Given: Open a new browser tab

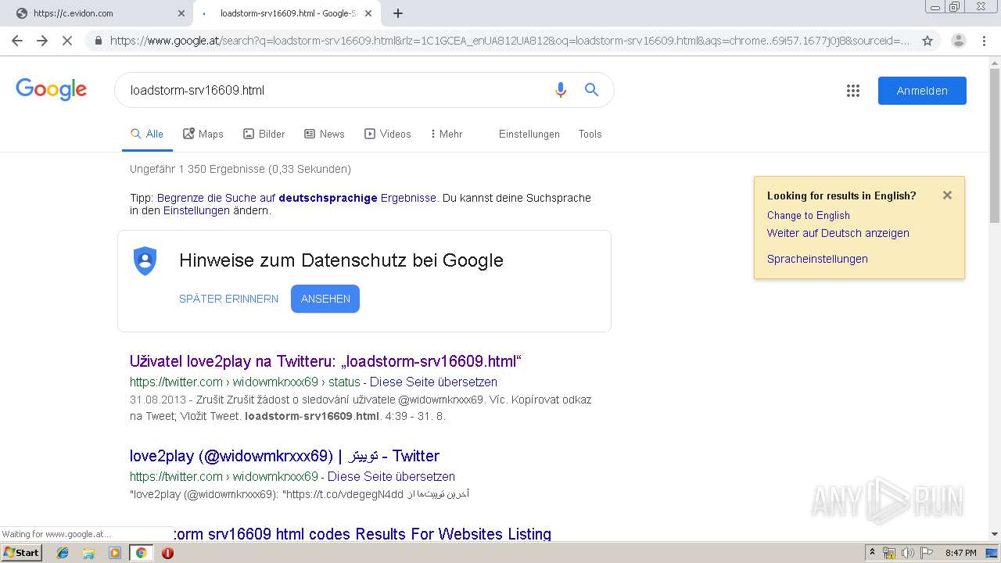Looking at the screenshot, I should [x=398, y=13].
